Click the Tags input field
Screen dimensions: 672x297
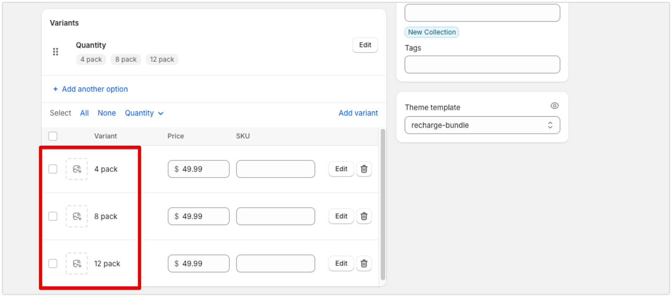(482, 65)
